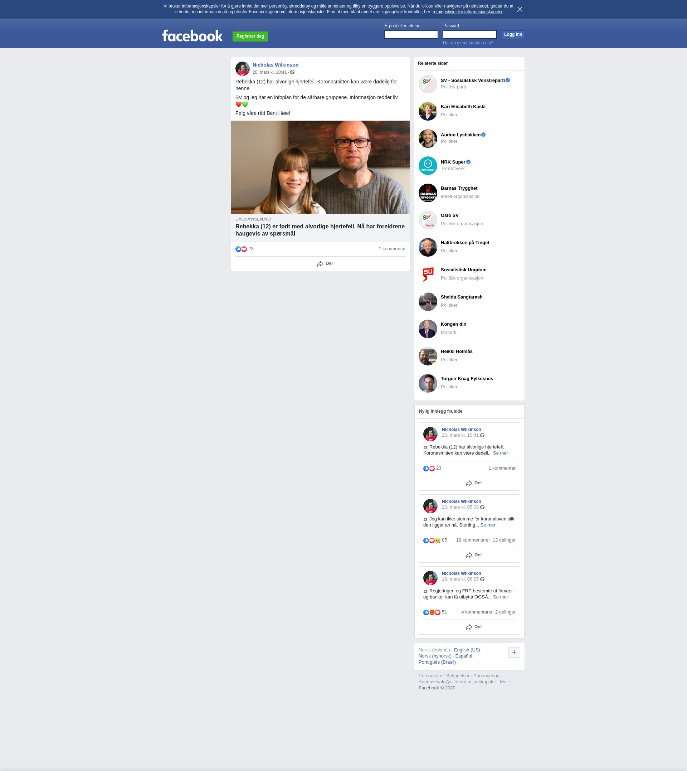The image size is (687, 771).
Task: Click the like reaction icon under main post
Action: (238, 249)
